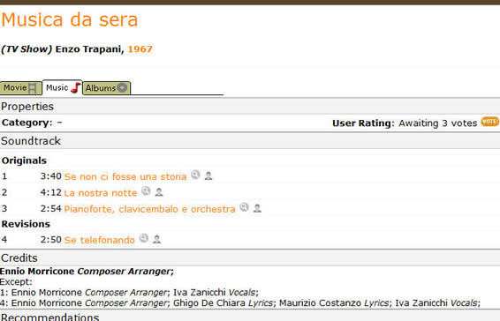Click the red music note icon
The height and width of the screenshot is (321, 500).
tap(75, 87)
